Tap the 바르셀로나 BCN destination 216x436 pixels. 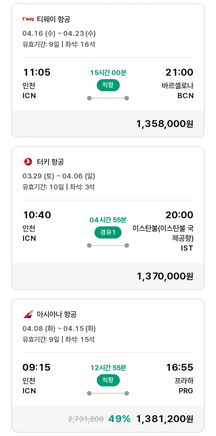point(178,91)
